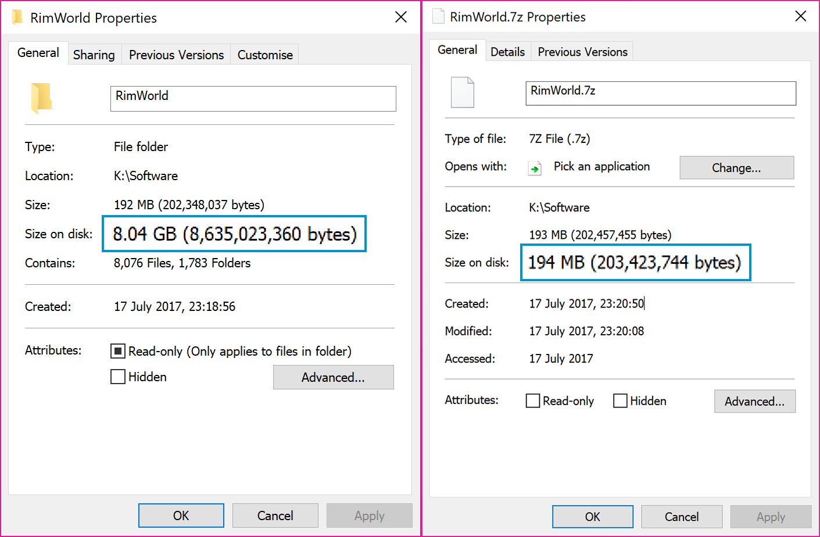The width and height of the screenshot is (820, 537).
Task: Close the RimWorld Properties window
Action: (401, 17)
